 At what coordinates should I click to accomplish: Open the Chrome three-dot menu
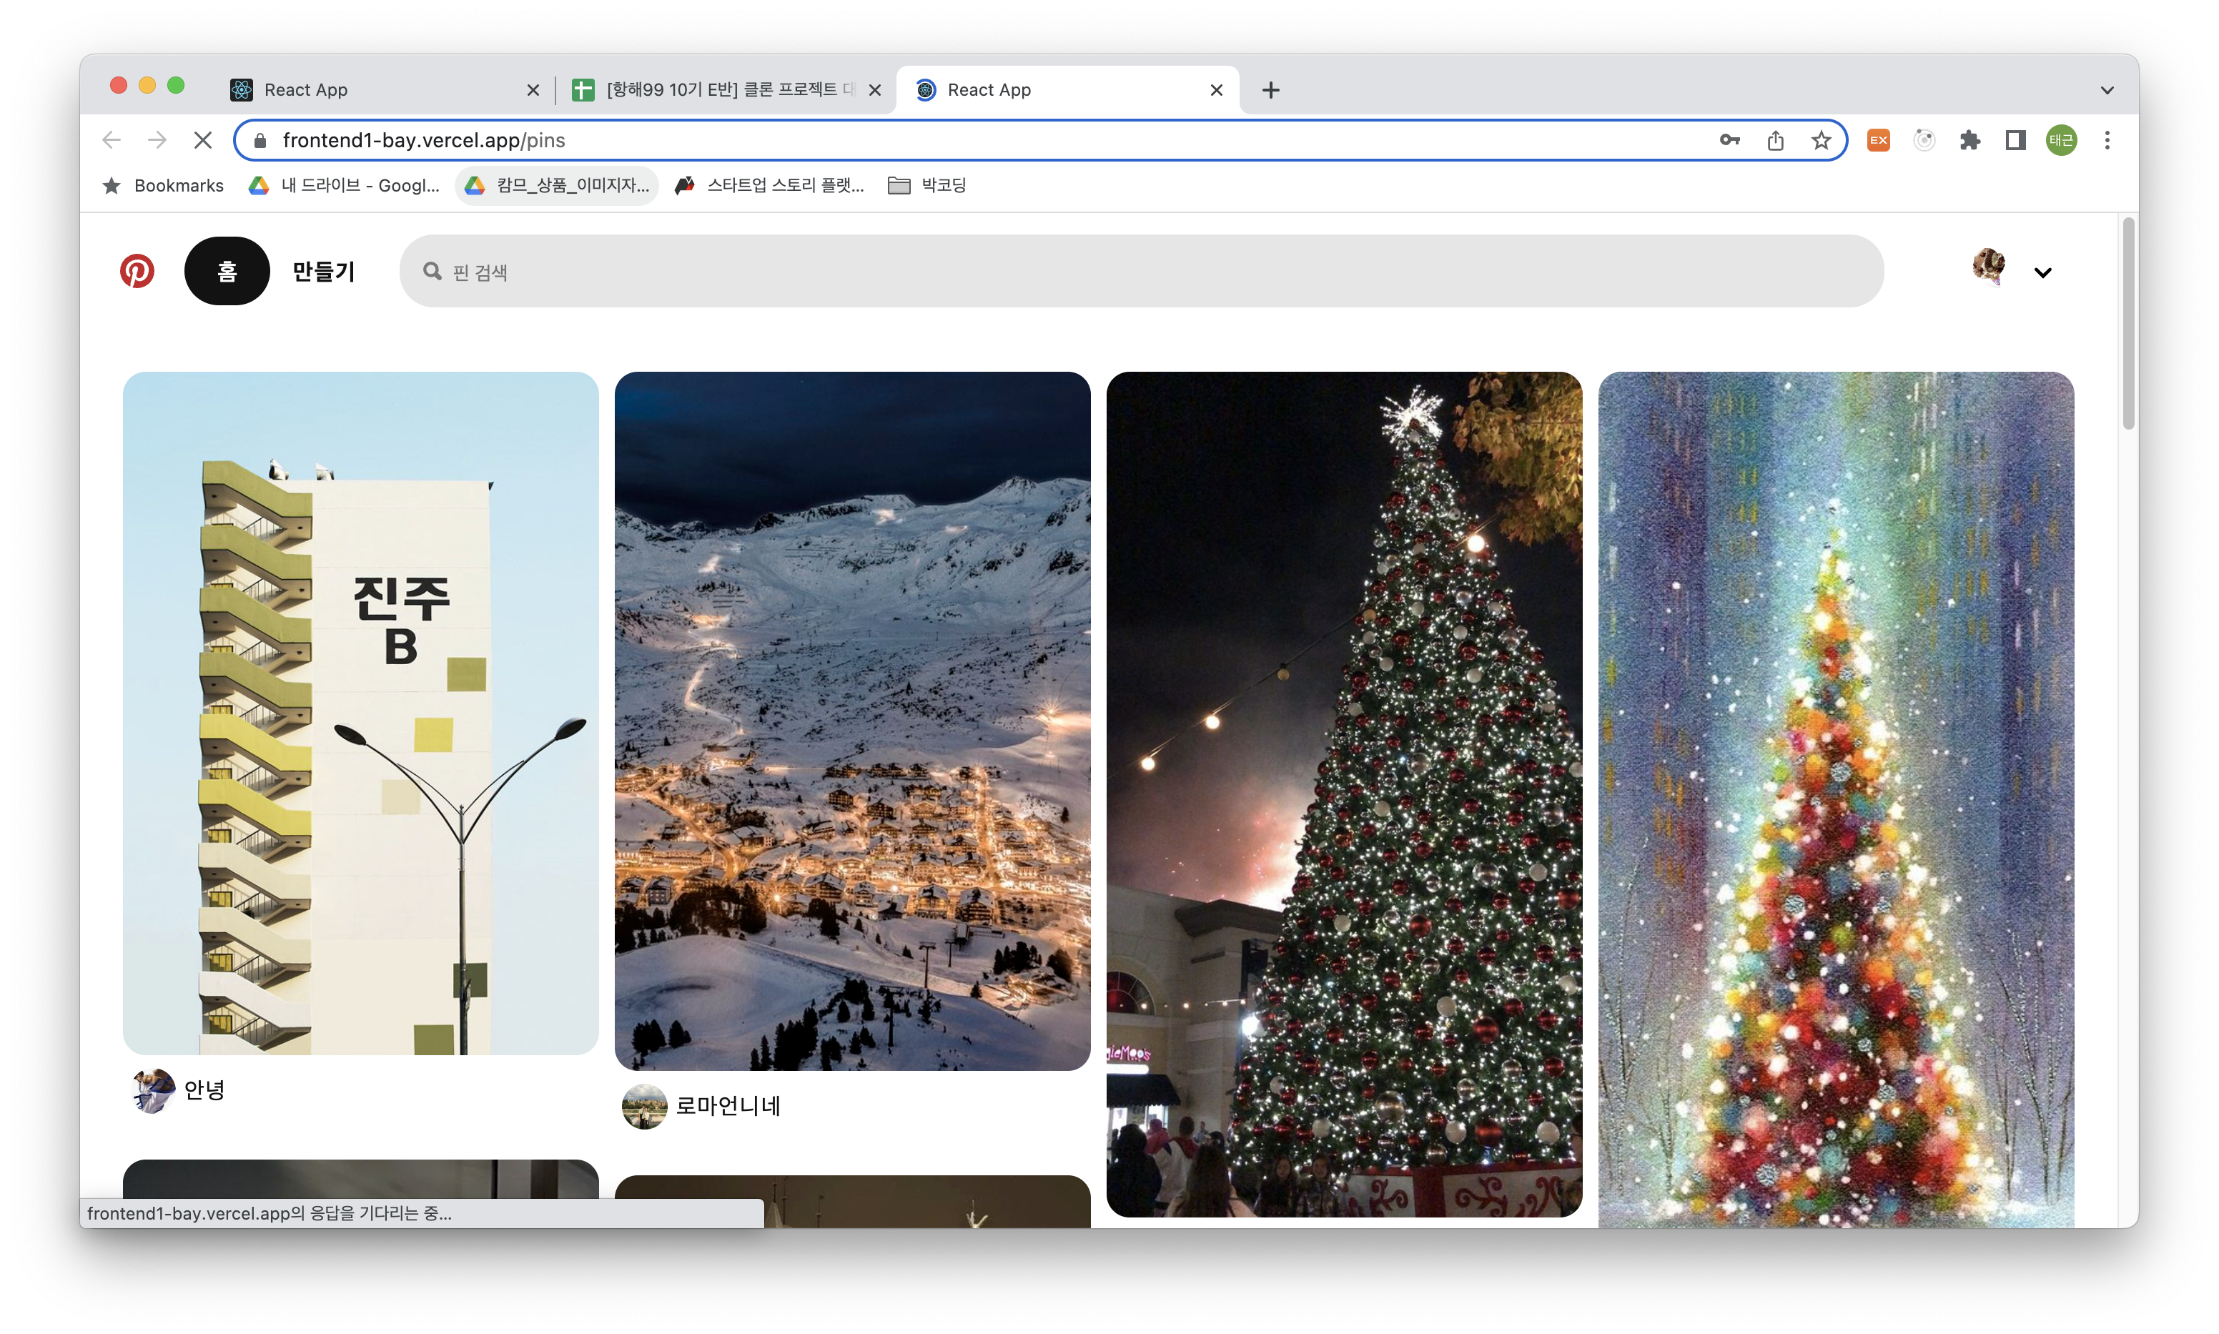(2107, 140)
